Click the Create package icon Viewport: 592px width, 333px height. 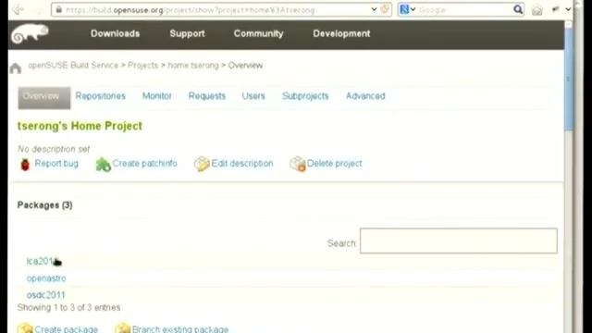coord(25,328)
